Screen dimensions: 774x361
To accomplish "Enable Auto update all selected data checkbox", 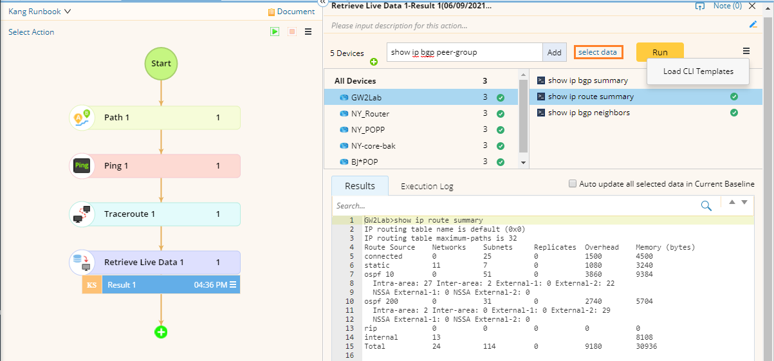I will click(573, 184).
